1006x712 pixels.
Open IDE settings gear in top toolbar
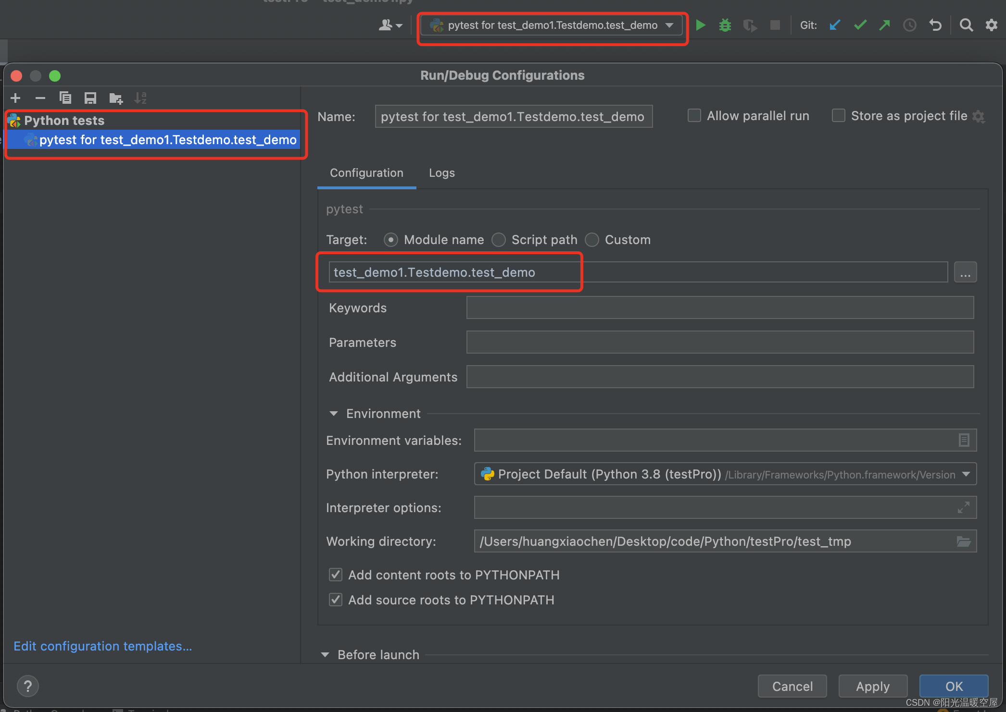pyautogui.click(x=992, y=25)
